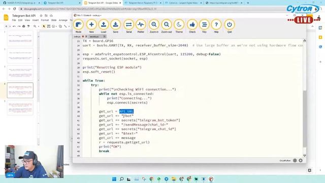Zoom in on the editor text
325x183 pixels.
154,26
